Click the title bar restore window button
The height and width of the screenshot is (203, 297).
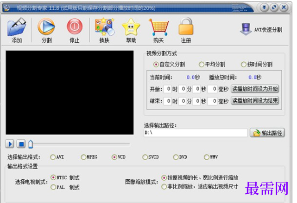click(274, 7)
